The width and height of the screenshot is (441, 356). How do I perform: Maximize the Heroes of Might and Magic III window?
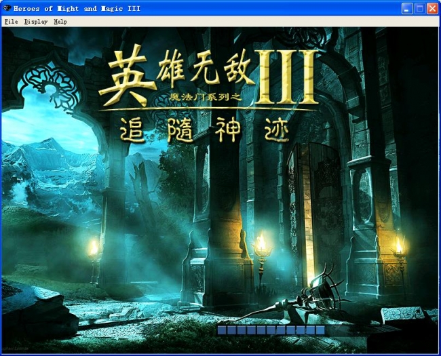pos(419,8)
